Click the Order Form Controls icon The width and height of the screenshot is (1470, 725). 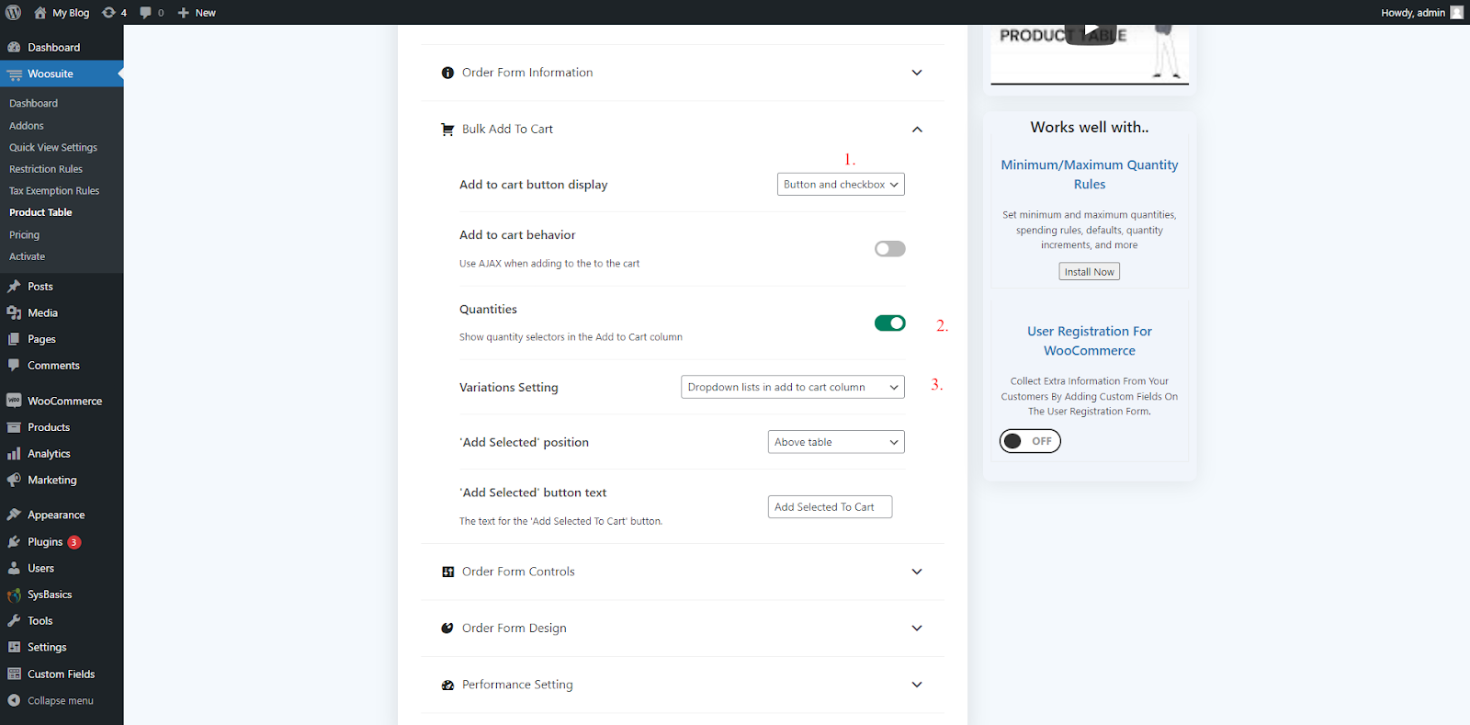[x=447, y=572]
